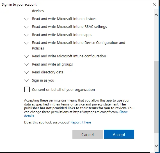Screen dimensions: 160x153
Task: Close the Sign in dialog window
Action: [154, 4]
